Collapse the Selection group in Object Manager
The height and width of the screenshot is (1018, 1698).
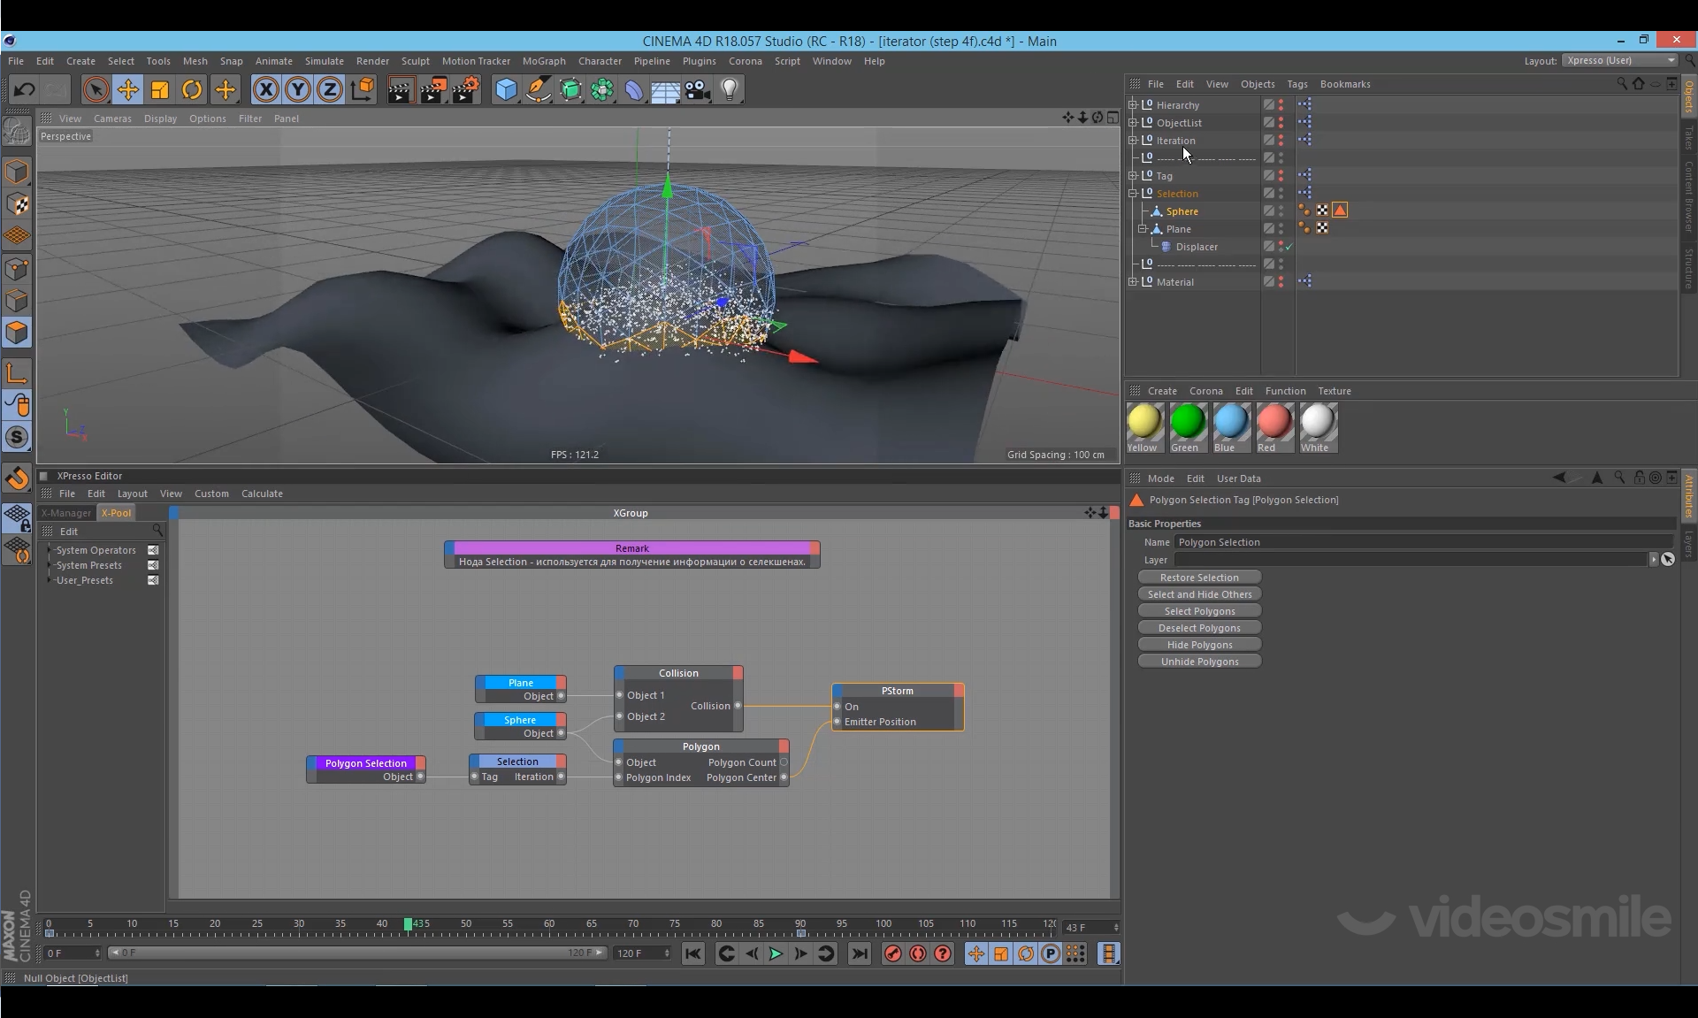coord(1133,193)
